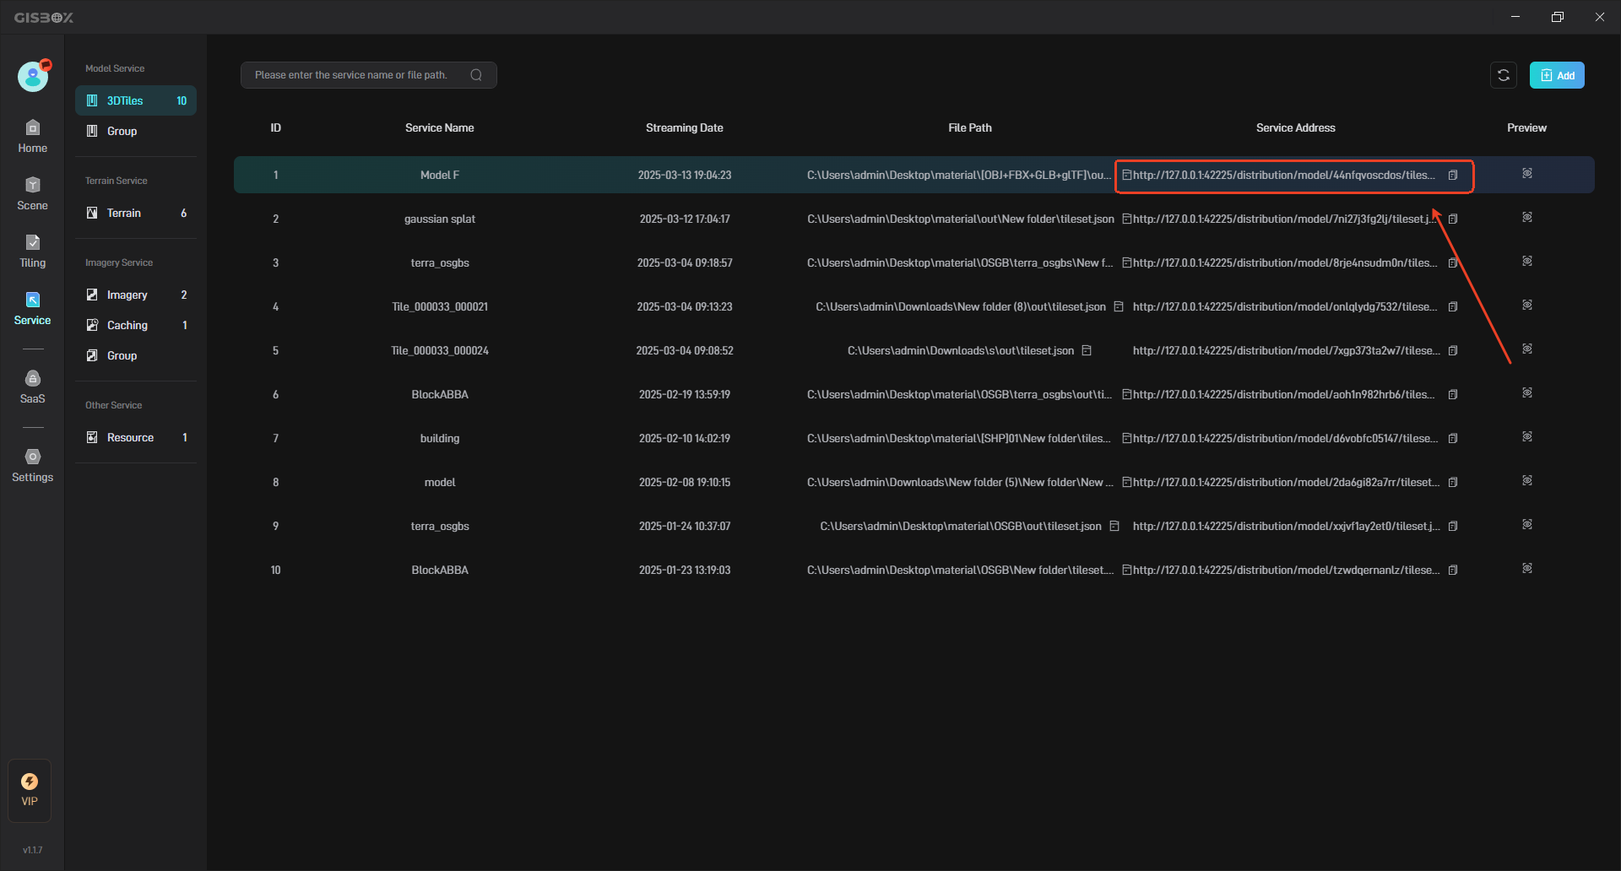Screen dimensions: 1621x871
Task: Click the File Path column header
Action: (970, 128)
